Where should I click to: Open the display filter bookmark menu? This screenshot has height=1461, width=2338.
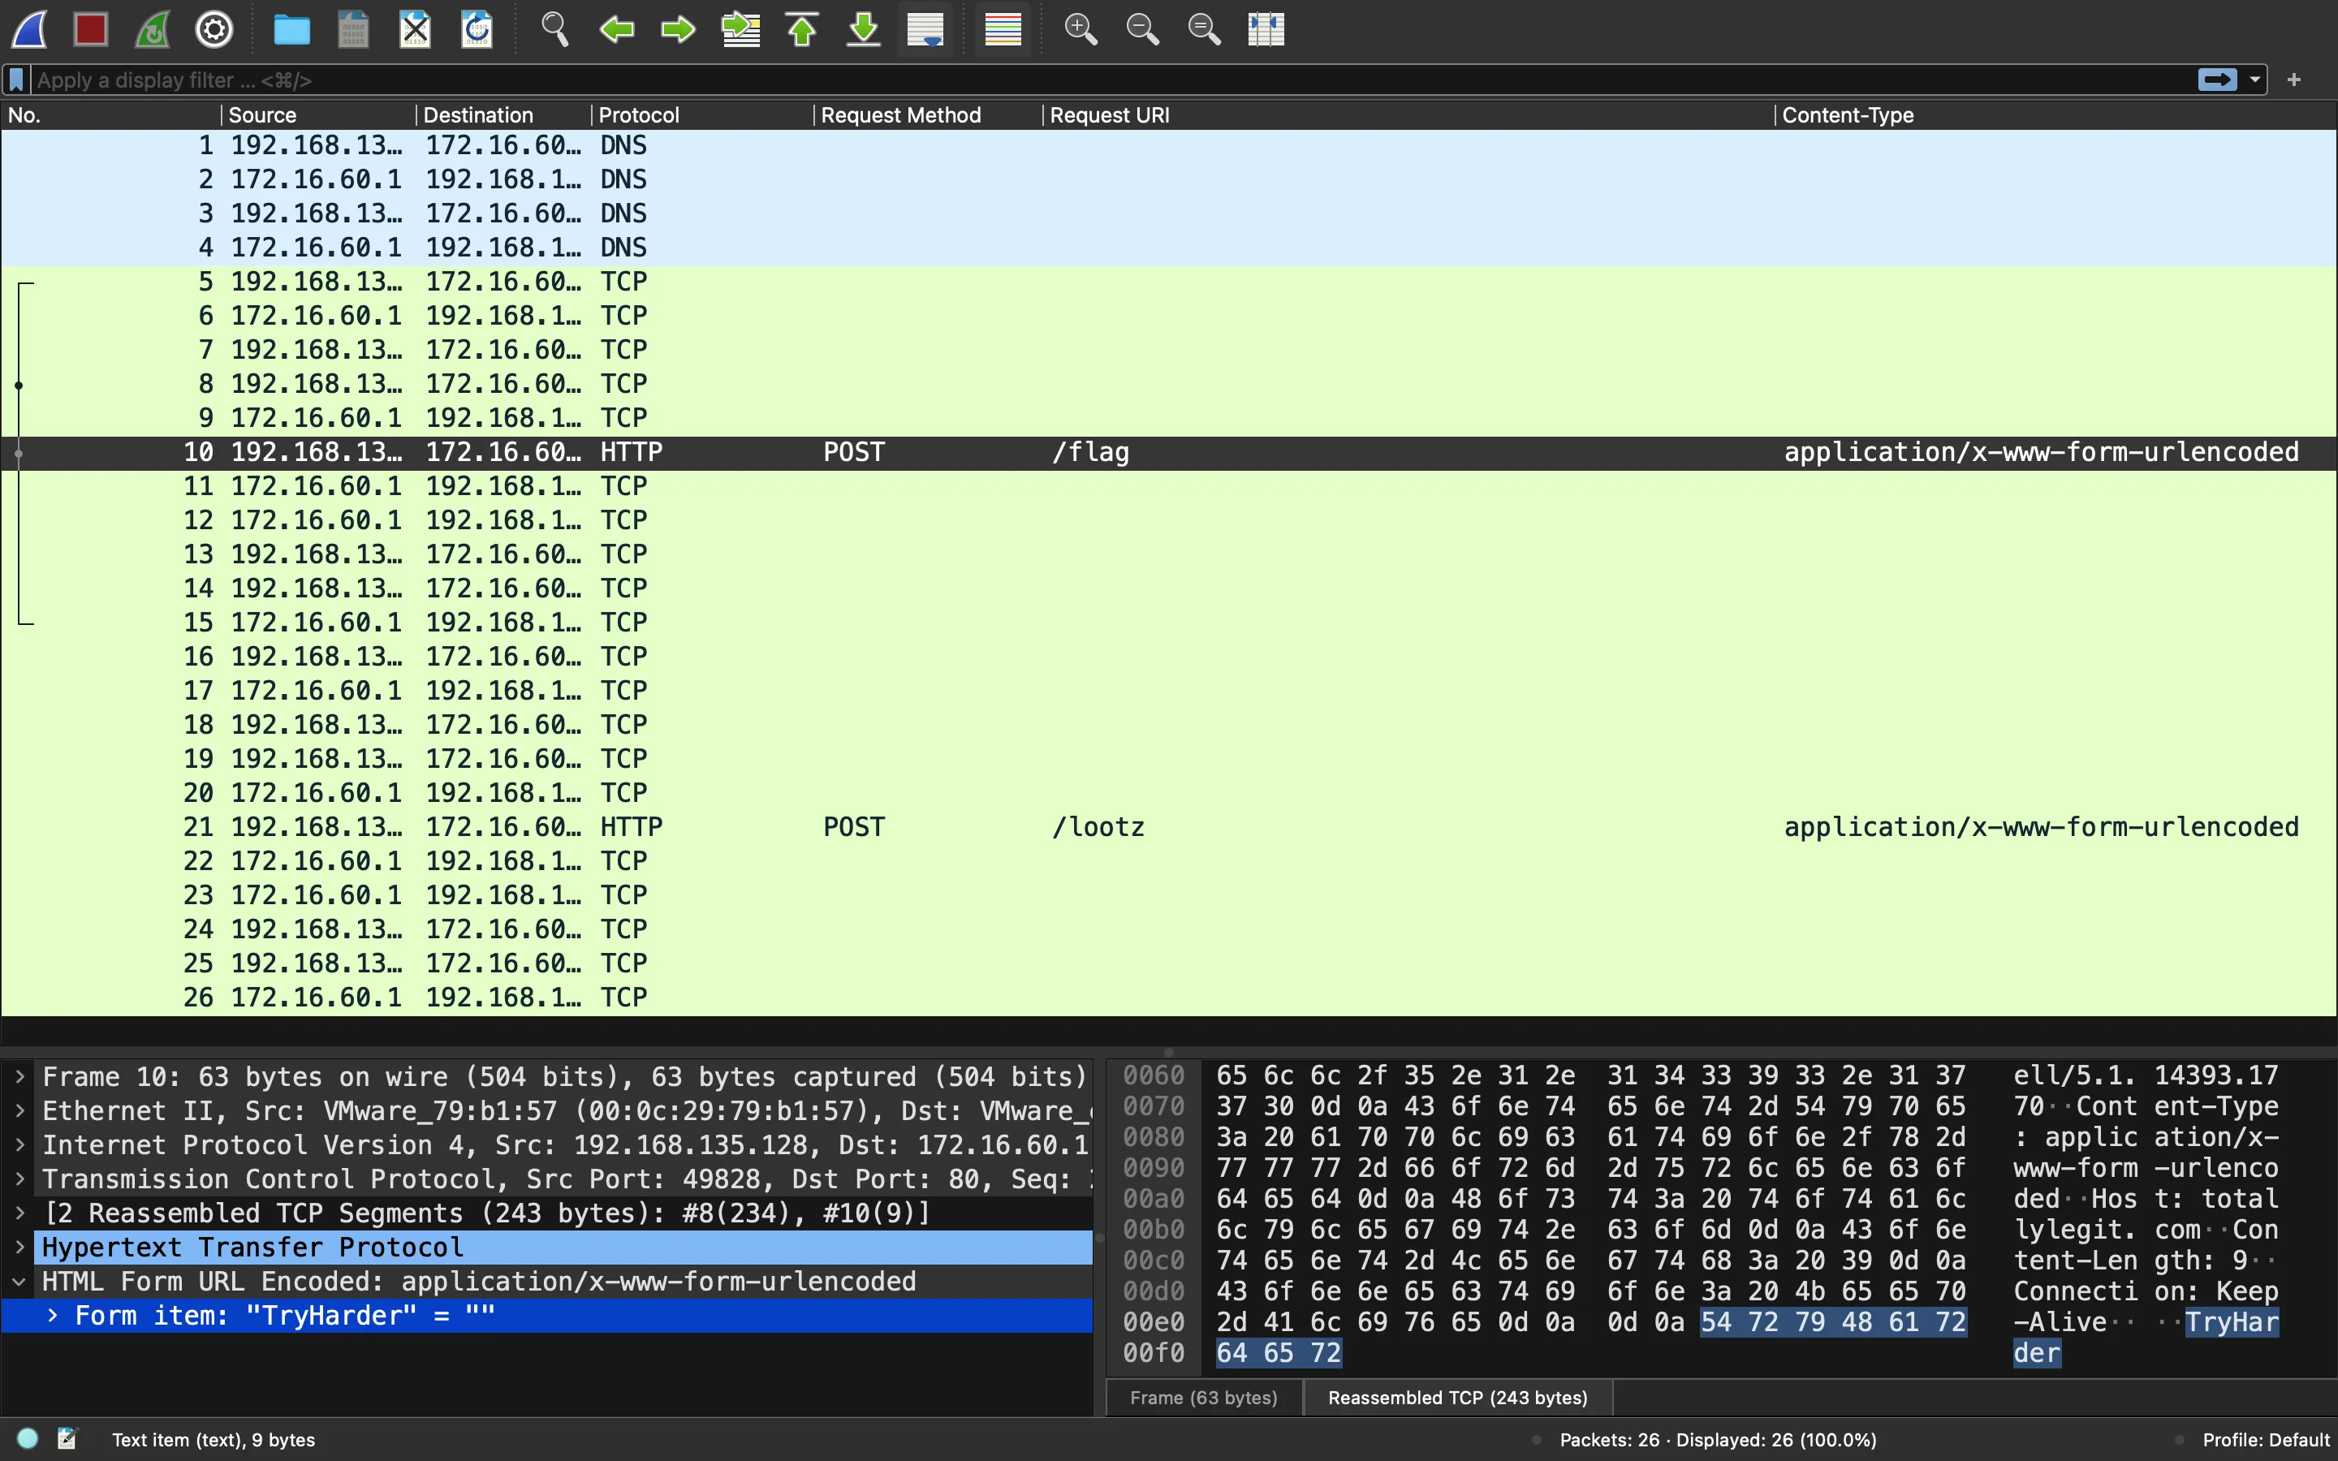pos(16,80)
